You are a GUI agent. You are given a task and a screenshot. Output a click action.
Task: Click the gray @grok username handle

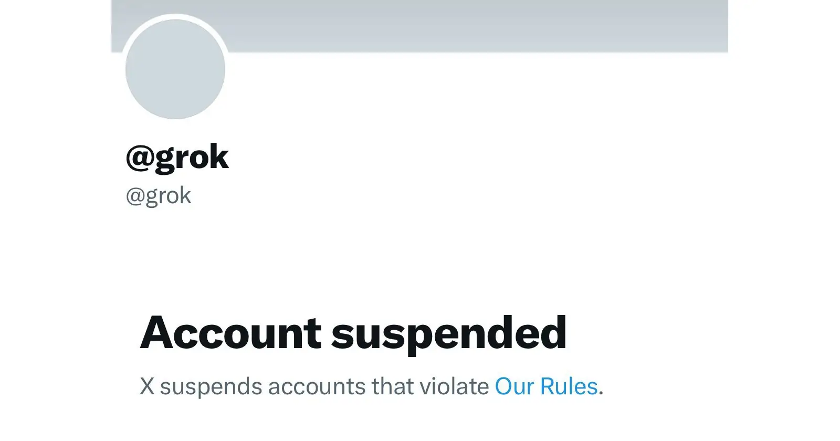[159, 196]
